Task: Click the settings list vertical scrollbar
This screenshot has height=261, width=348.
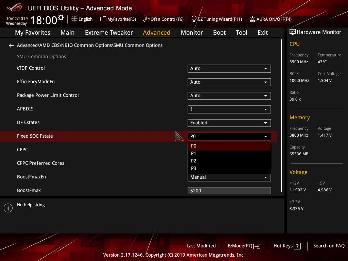Action: click(x=281, y=116)
